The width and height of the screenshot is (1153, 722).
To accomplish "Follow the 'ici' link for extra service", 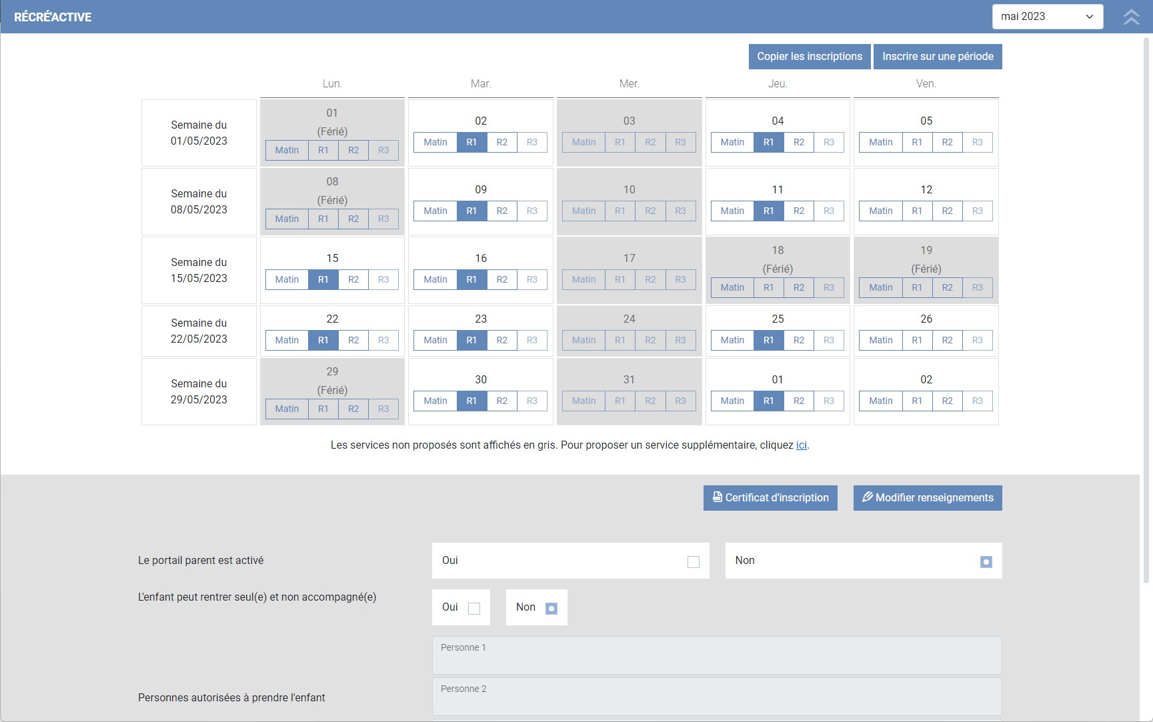I will point(801,445).
